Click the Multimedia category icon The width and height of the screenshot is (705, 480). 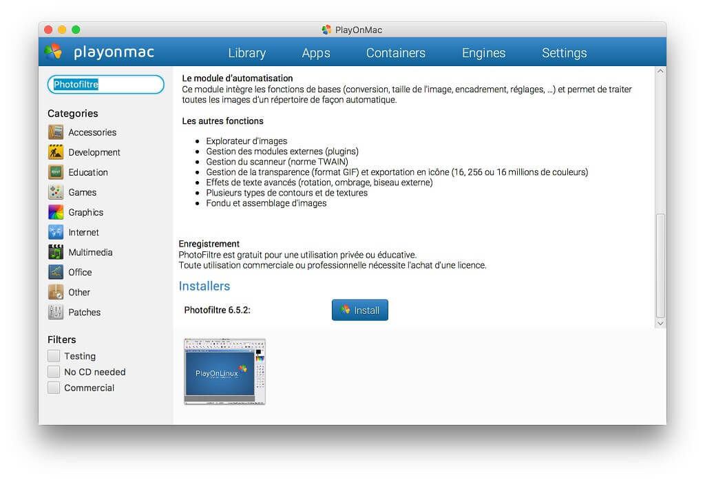(x=56, y=252)
